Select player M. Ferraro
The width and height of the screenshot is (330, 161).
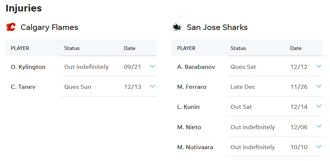192,87
